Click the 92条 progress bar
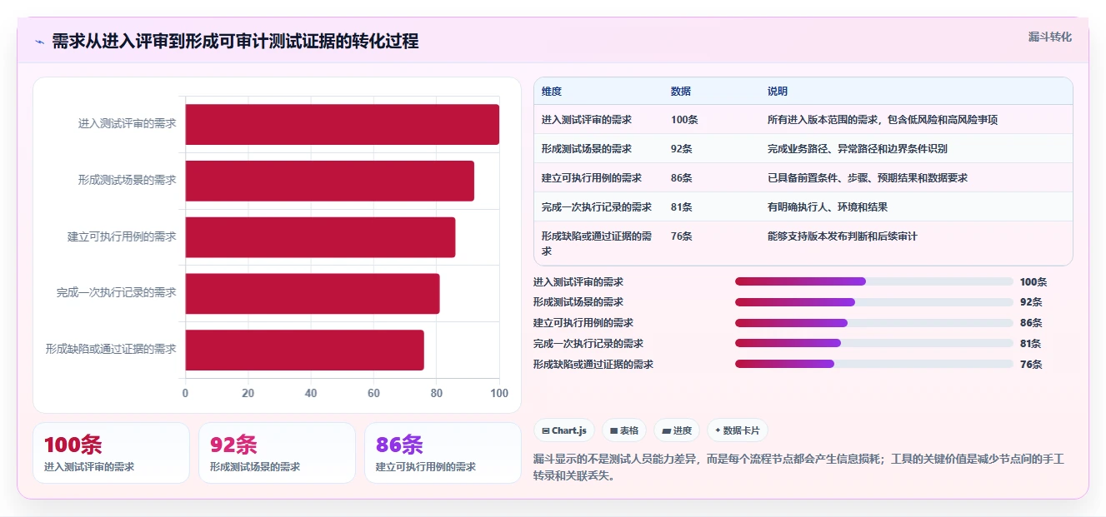 (x=874, y=302)
